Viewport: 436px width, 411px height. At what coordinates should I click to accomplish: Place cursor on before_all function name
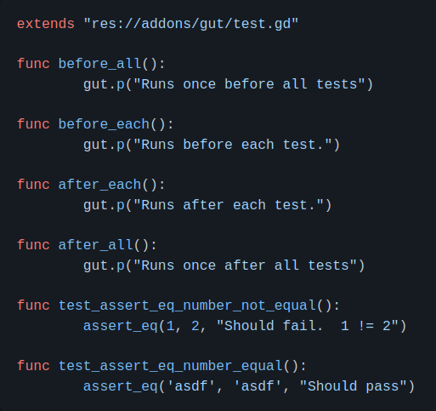[x=99, y=64]
